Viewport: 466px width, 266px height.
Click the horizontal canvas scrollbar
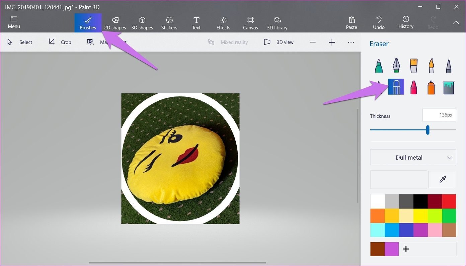pyautogui.click(x=177, y=263)
